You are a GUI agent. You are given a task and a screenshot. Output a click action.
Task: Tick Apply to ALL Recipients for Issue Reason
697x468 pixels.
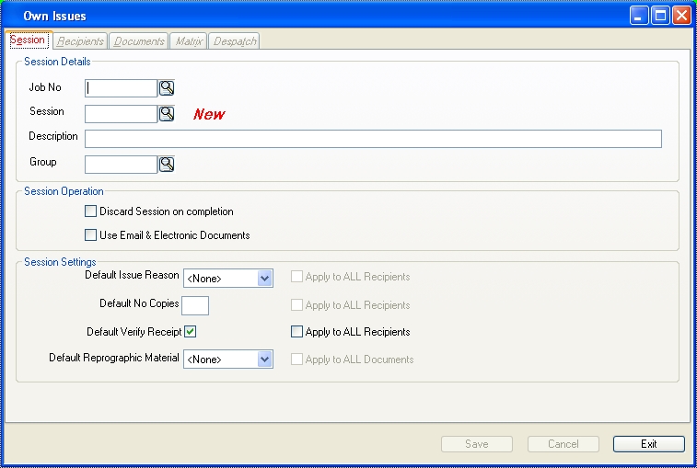tap(296, 277)
